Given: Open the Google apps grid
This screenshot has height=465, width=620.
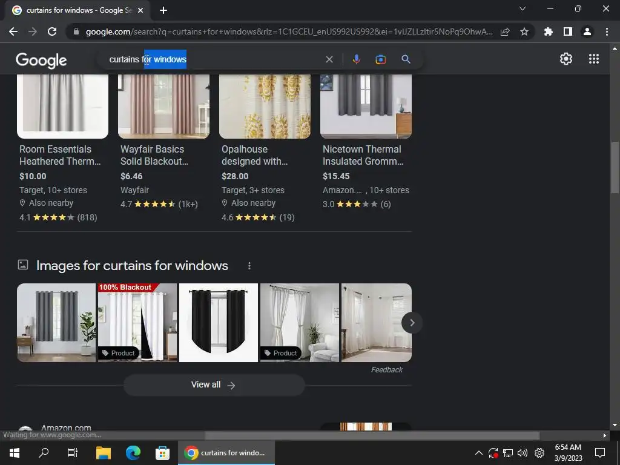Looking at the screenshot, I should click(594, 59).
